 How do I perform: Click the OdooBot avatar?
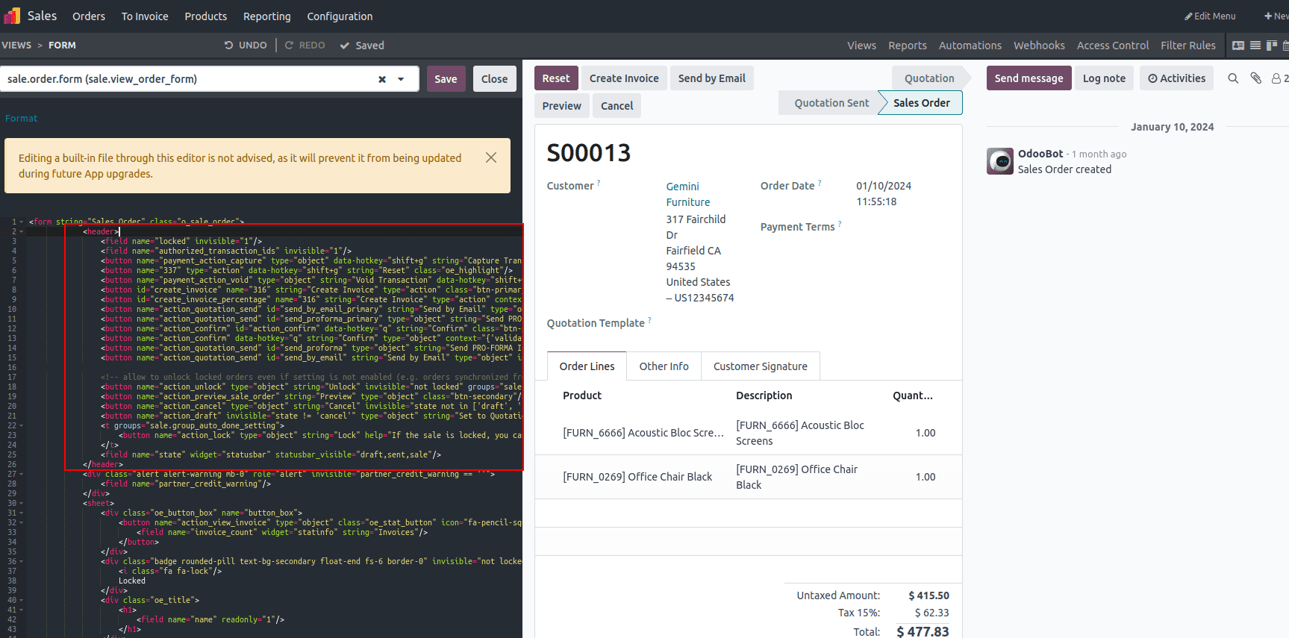[1000, 161]
